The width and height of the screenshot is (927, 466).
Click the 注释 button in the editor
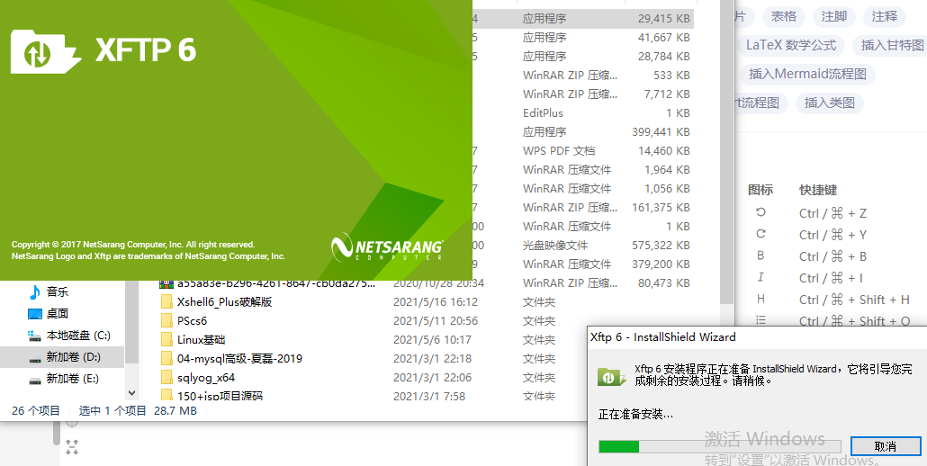pyautogui.click(x=885, y=16)
